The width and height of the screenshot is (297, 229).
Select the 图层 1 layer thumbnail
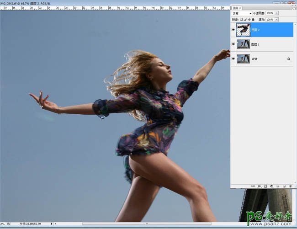(243, 44)
